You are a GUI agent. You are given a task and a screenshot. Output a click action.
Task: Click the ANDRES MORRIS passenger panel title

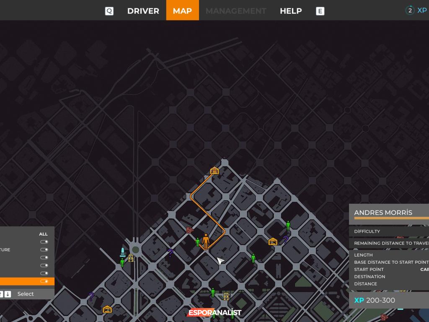383,213
